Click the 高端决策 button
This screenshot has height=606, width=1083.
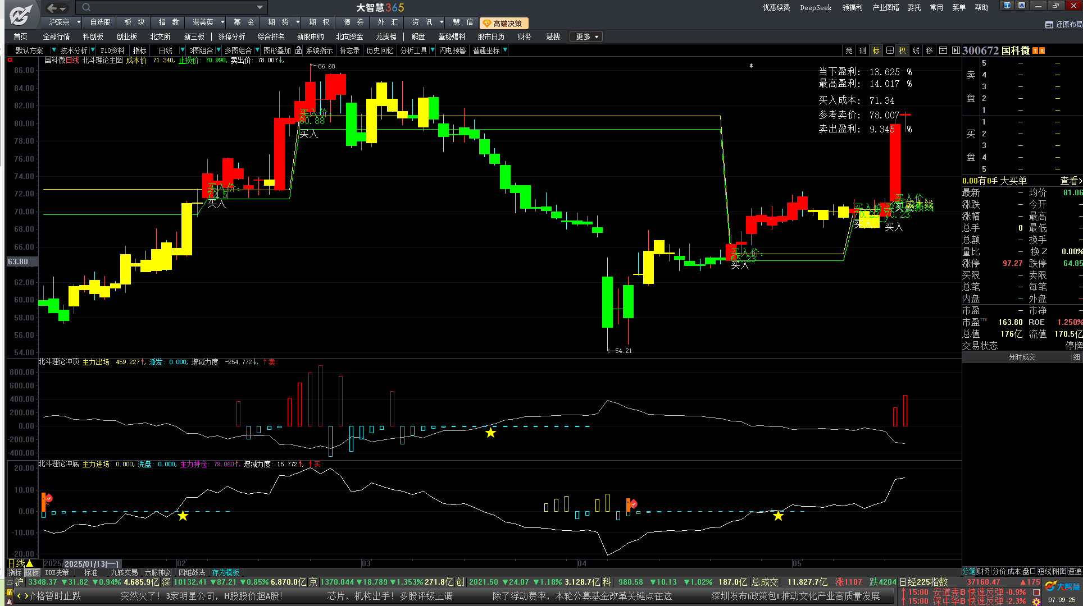(504, 24)
